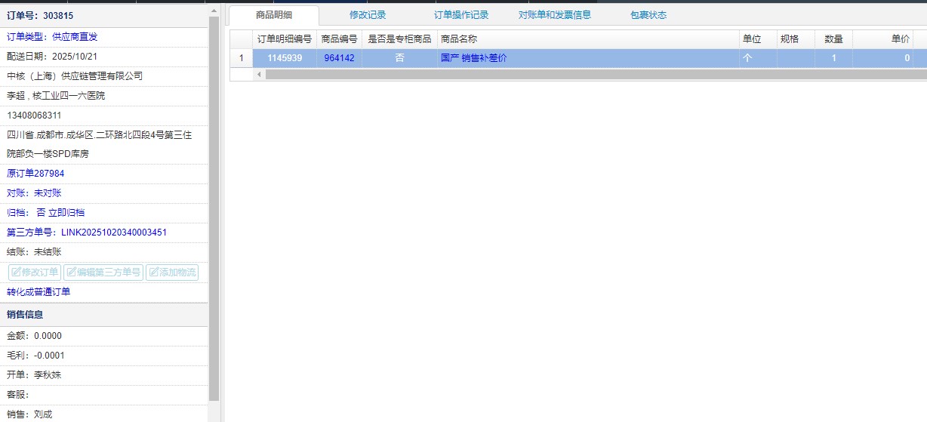Viewport: 927px width, 422px height.
Task: Click the horizontal scrollbar left arrow
Action: click(x=259, y=75)
